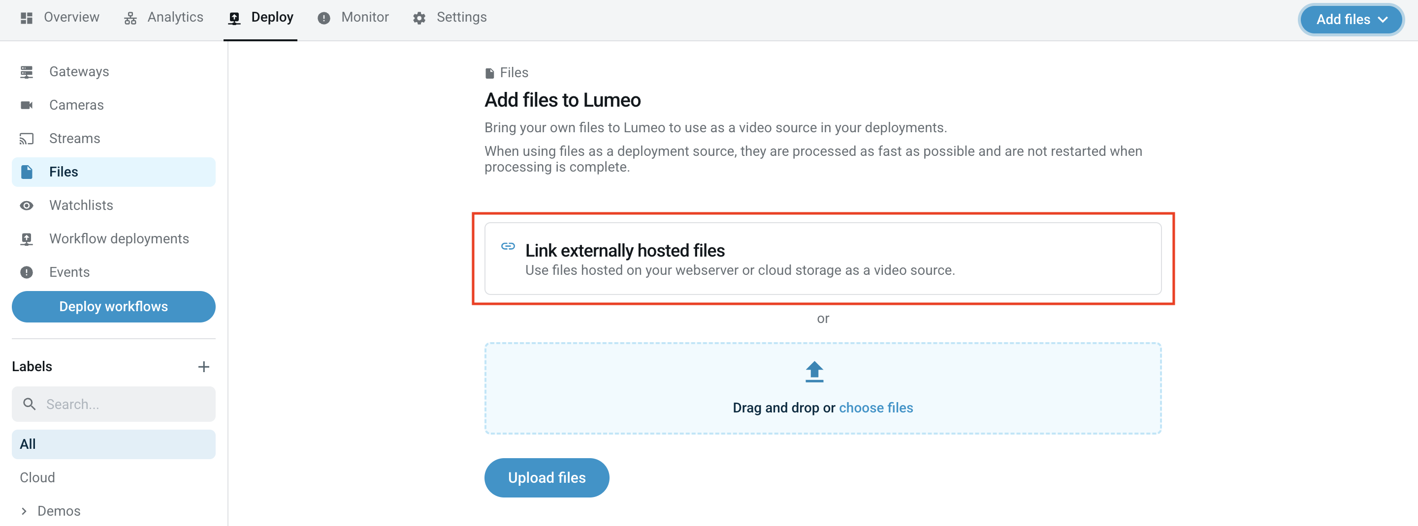Select the Cloud label

37,478
